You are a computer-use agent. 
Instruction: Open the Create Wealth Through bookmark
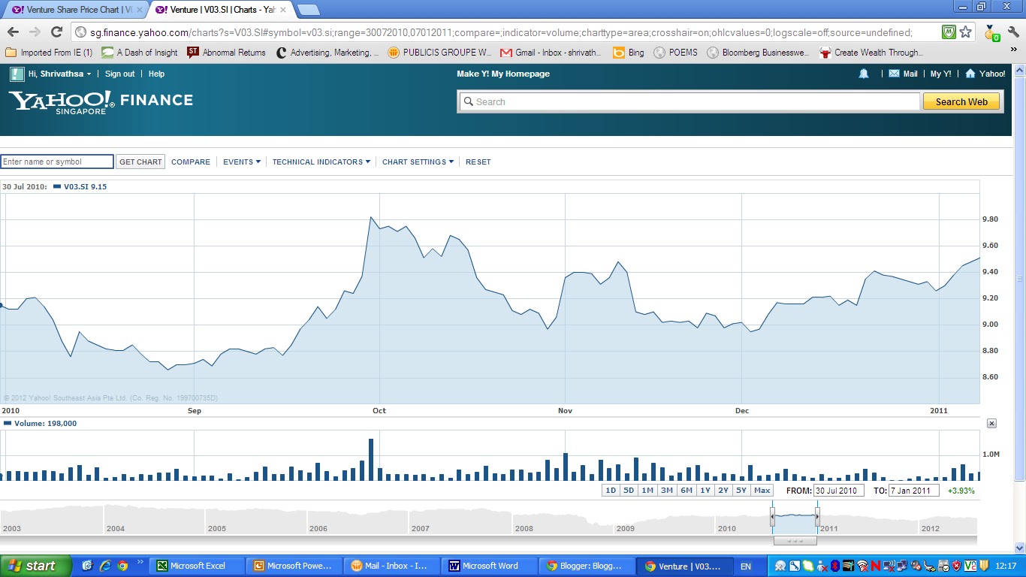tap(871, 53)
